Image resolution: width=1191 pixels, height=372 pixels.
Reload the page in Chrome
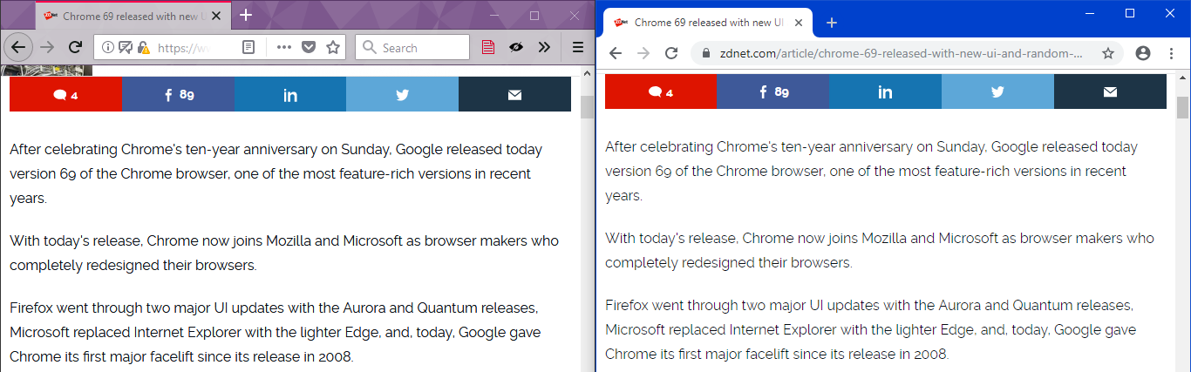pos(671,53)
